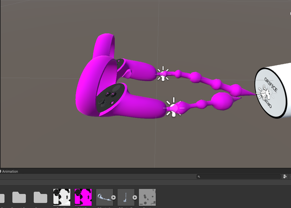Open the second folder in the asset grid
The image size is (291, 208).
click(x=19, y=197)
